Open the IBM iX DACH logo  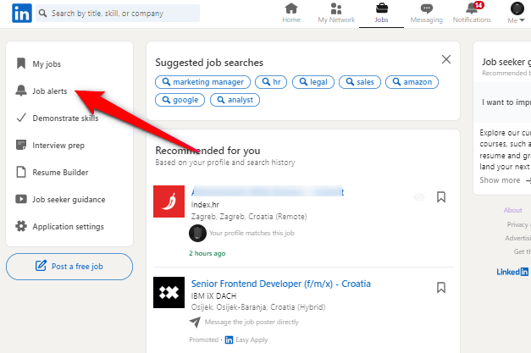coord(169,292)
